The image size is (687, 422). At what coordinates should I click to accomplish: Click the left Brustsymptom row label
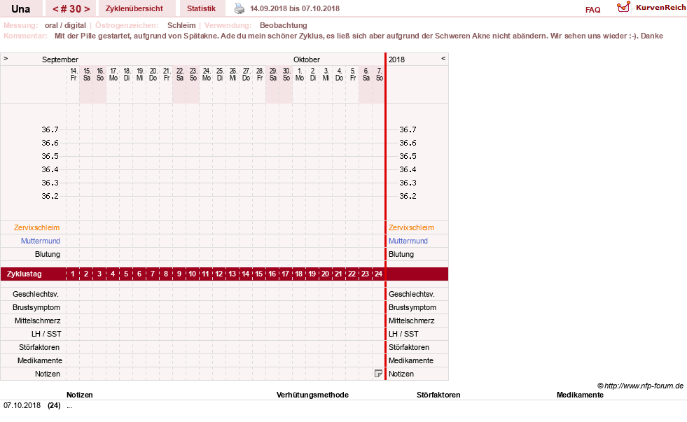pyautogui.click(x=36, y=307)
